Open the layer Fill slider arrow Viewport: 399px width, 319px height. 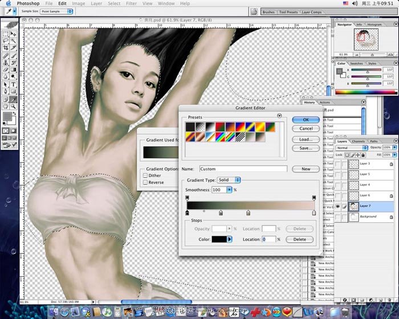pos(394,155)
